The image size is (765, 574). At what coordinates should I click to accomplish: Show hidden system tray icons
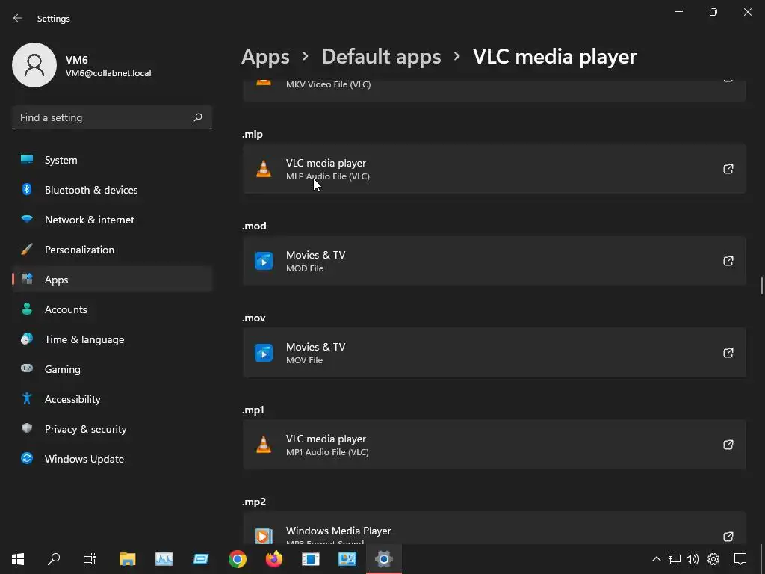[657, 559]
